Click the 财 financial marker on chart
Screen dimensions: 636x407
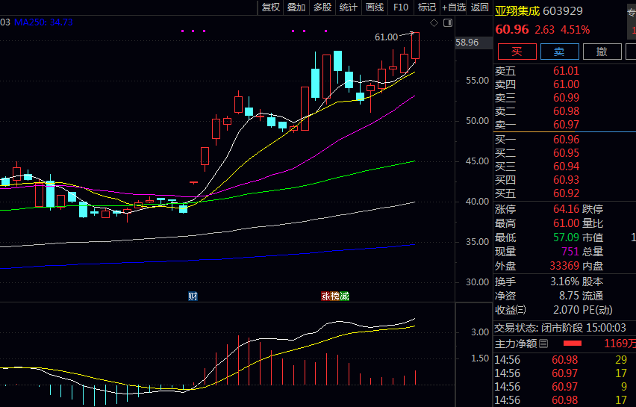(193, 296)
